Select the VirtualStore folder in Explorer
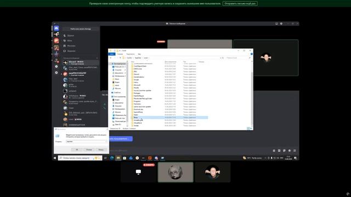The height and width of the screenshot is (197, 351). (x=138, y=123)
